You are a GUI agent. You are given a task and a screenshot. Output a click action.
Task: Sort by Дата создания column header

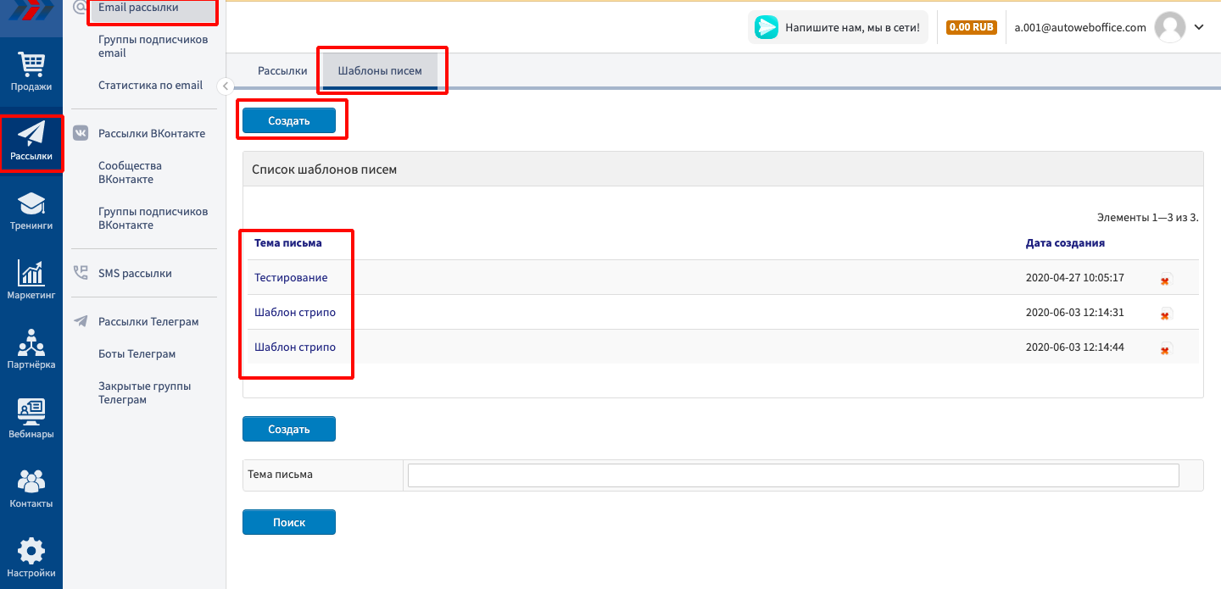(x=1064, y=243)
